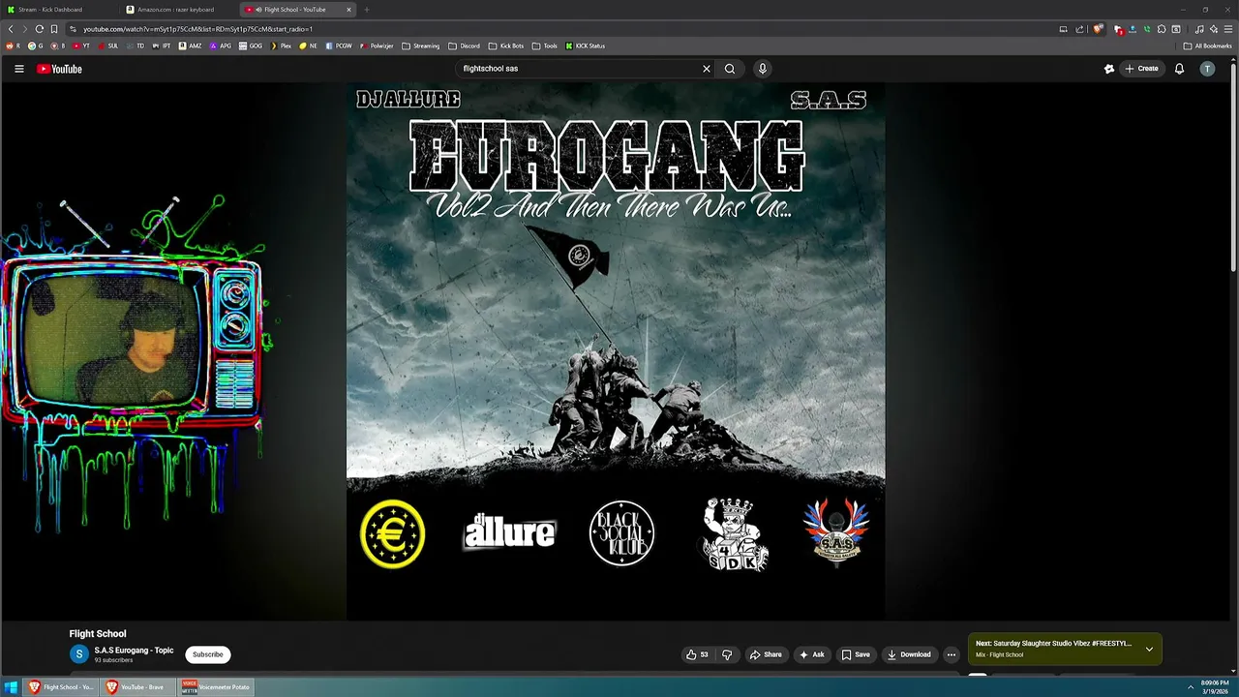1239x697 pixels.
Task: Subscribe to S.A.S Eurogang - Topic
Action: click(207, 654)
